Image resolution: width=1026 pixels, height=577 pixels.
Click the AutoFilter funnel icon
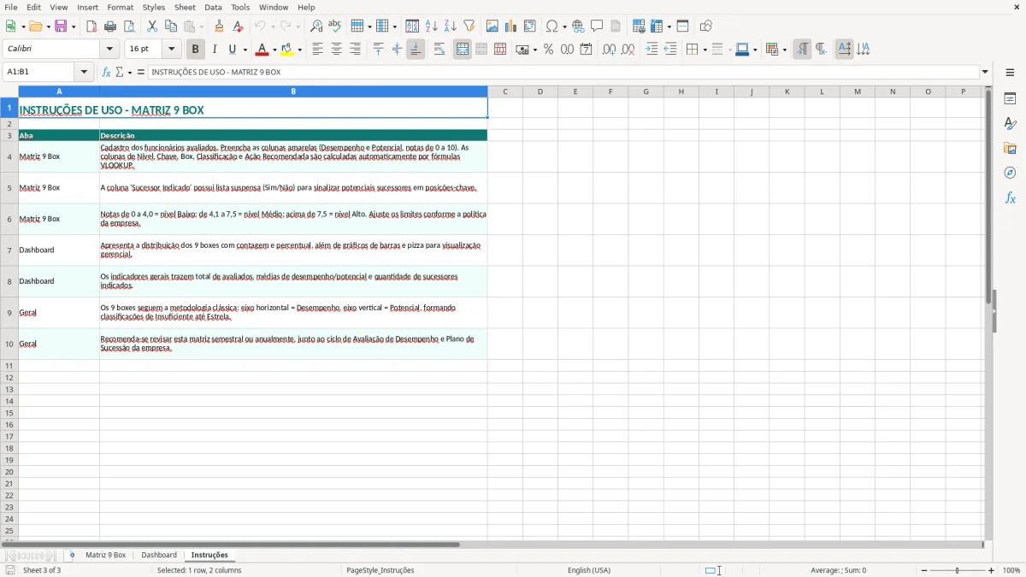pyautogui.click(x=469, y=26)
